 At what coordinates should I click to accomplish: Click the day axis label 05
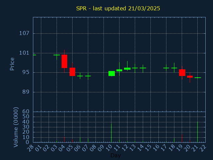point(70,148)
